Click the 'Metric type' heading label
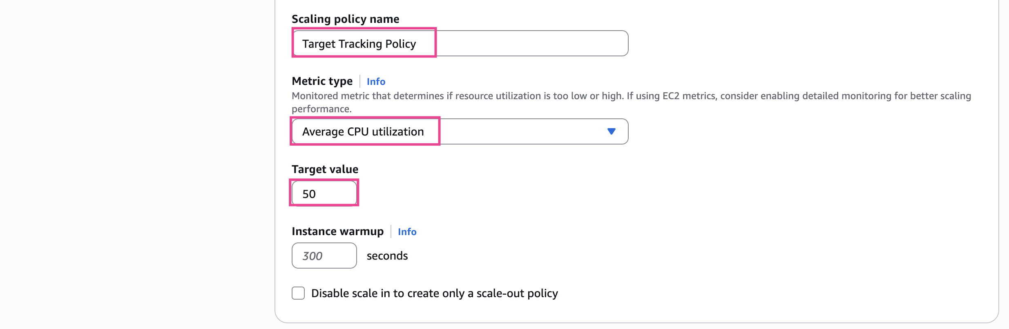The width and height of the screenshot is (1009, 329). pos(322,81)
